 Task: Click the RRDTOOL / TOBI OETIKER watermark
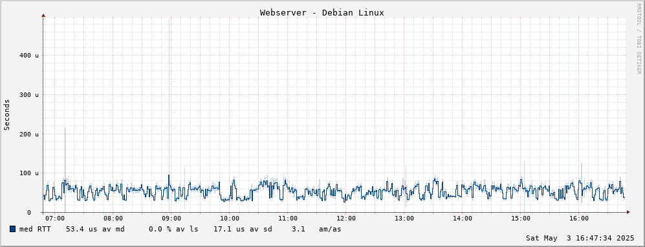click(x=639, y=39)
